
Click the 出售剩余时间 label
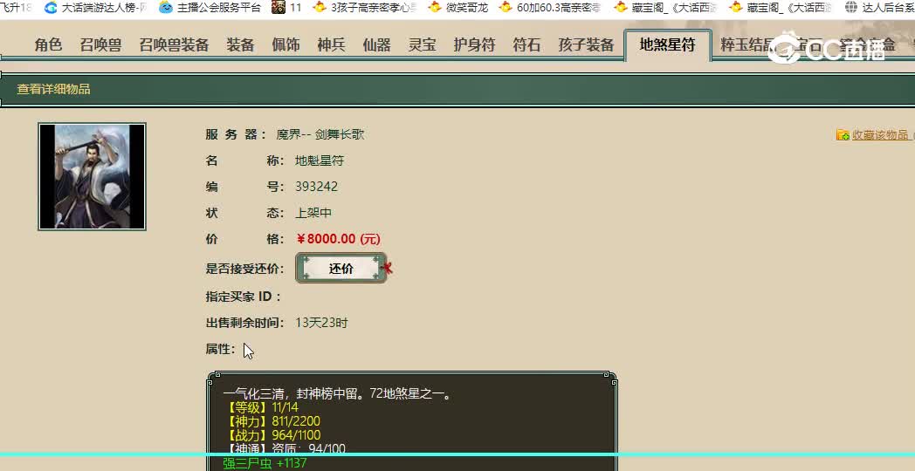coord(245,323)
